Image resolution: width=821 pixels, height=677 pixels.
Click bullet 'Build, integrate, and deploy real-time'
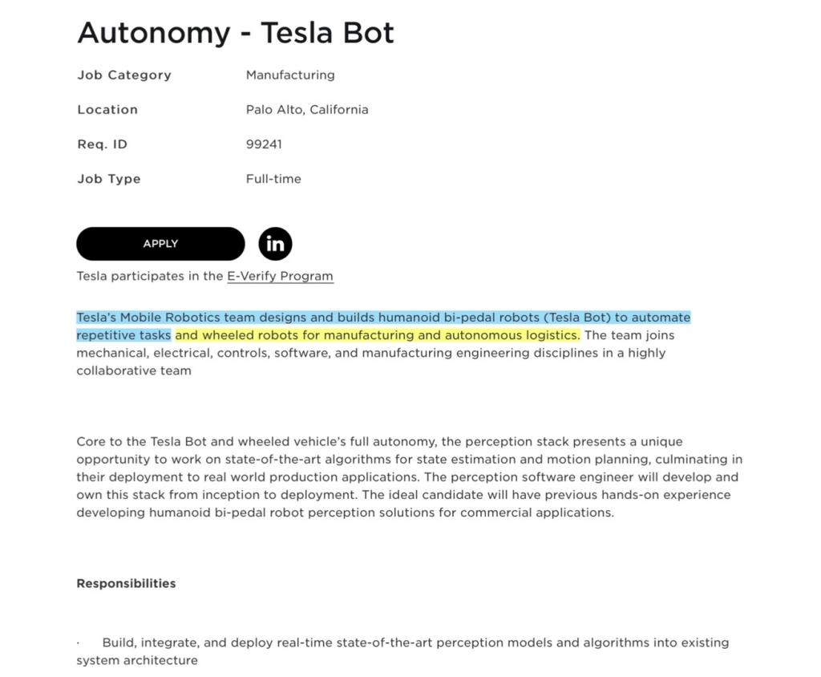[x=402, y=651]
